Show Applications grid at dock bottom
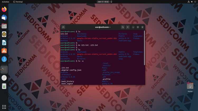This screenshot has height=111, width=198. 4,107
